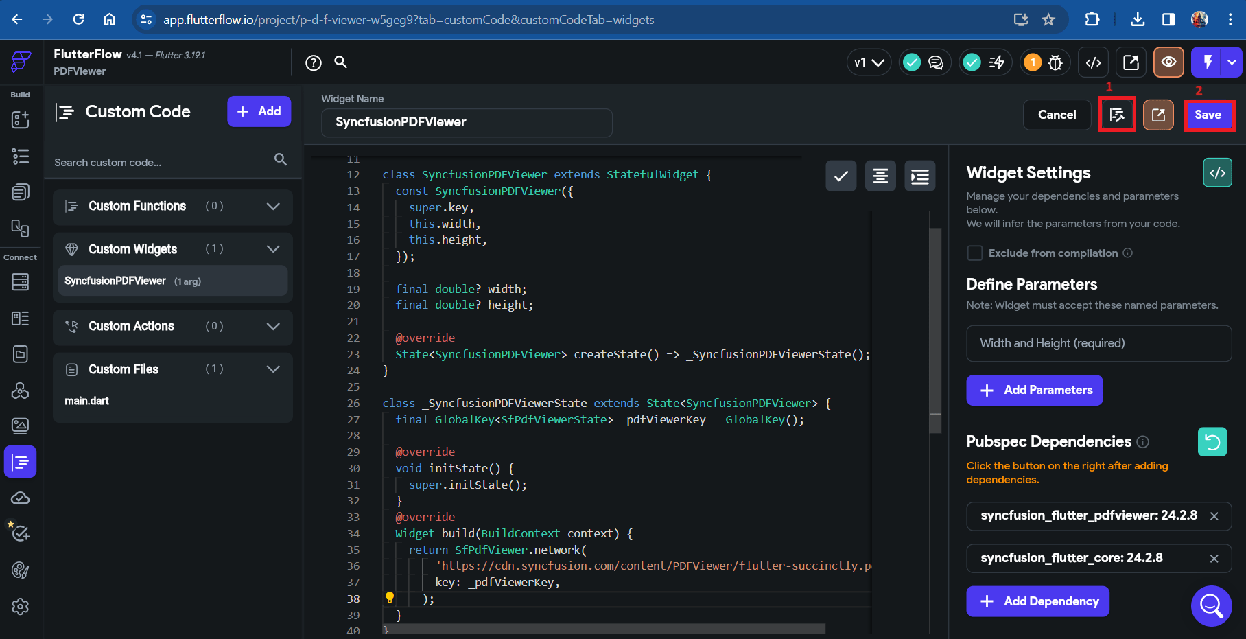Open the actions and lightning status icon
Image resolution: width=1246 pixels, height=639 pixels.
click(x=984, y=62)
